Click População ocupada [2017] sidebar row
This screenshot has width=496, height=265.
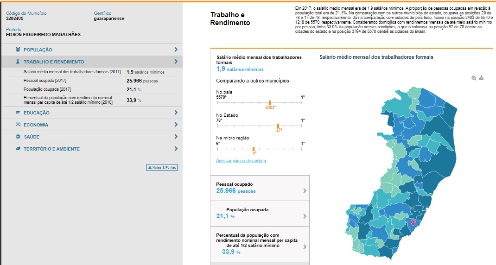(x=92, y=89)
